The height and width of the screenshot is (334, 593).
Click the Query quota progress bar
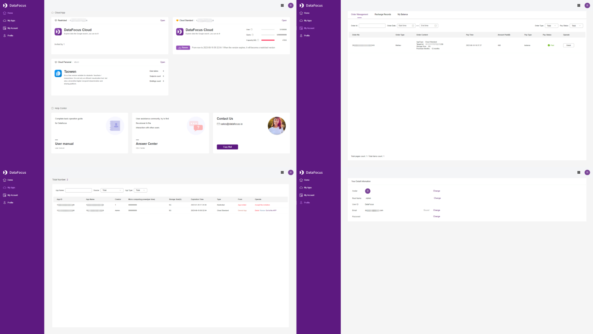coord(268,35)
